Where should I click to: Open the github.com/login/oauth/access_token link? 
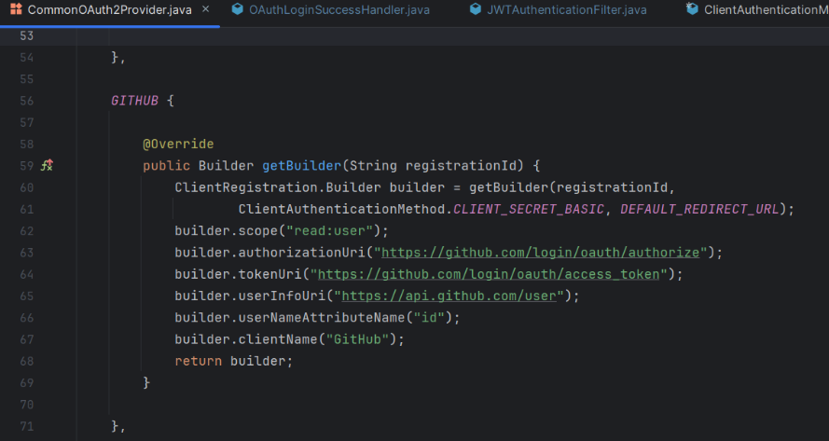tap(489, 274)
